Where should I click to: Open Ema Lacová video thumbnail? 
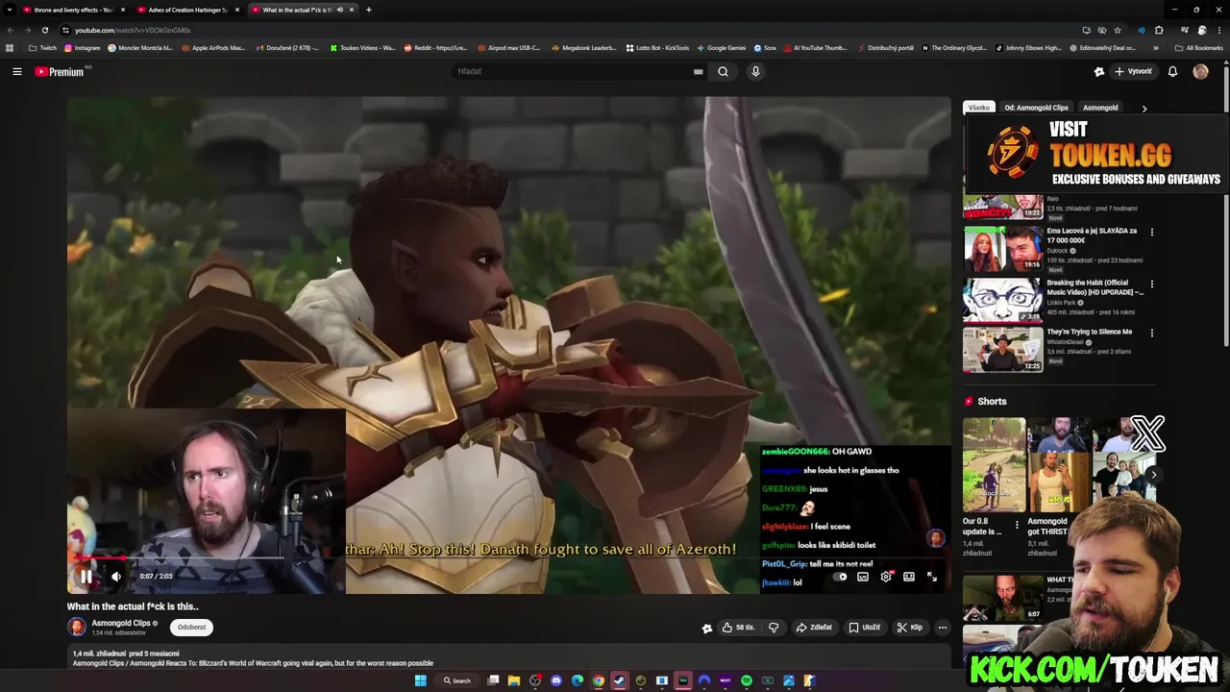point(1002,248)
